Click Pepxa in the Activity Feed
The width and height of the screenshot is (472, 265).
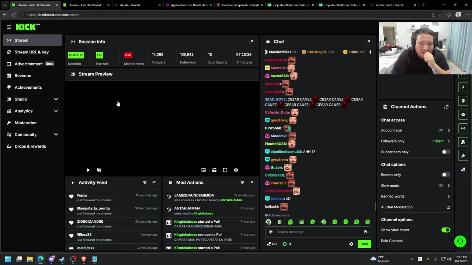[x=82, y=195]
